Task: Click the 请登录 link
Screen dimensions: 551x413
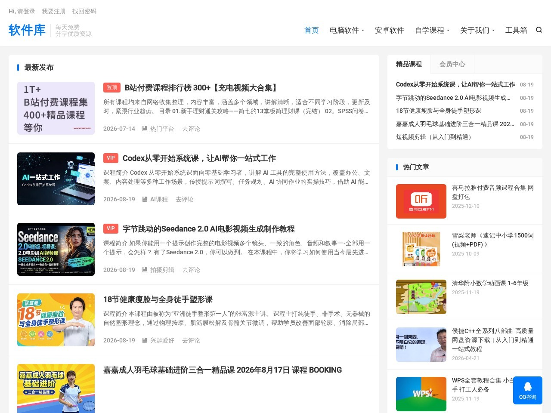Action: [26, 11]
